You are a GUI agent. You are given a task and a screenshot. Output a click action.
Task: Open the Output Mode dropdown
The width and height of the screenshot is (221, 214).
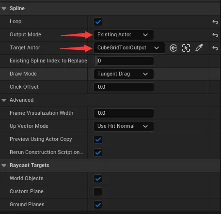[x=124, y=35]
